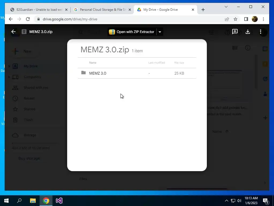Click the Buy storage button

pyautogui.click(x=29, y=158)
